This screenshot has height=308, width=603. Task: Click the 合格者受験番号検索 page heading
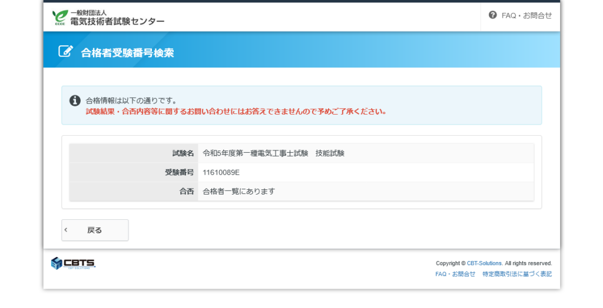click(127, 52)
